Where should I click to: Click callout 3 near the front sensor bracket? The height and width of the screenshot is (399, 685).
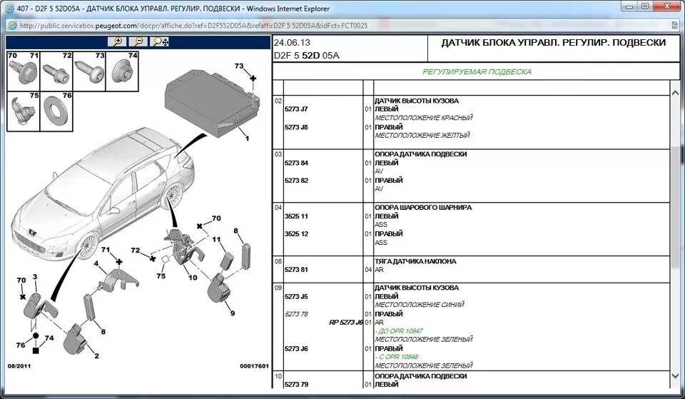pyautogui.click(x=35, y=277)
